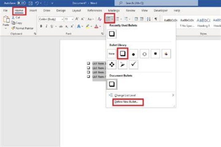Open the File tab
The image size is (221, 147).
(5, 10)
